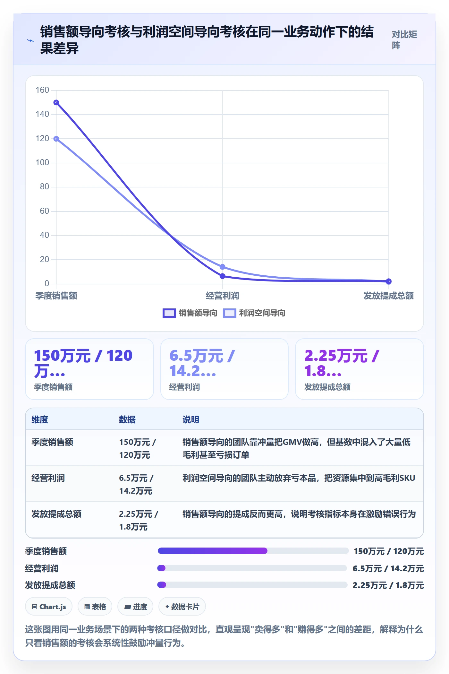Image resolution: width=449 pixels, height=674 pixels.
Task: Click the 维度 column header
Action: [40, 419]
